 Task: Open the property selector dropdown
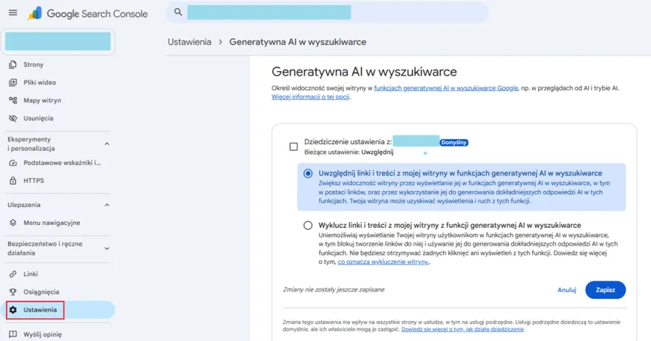tap(58, 41)
